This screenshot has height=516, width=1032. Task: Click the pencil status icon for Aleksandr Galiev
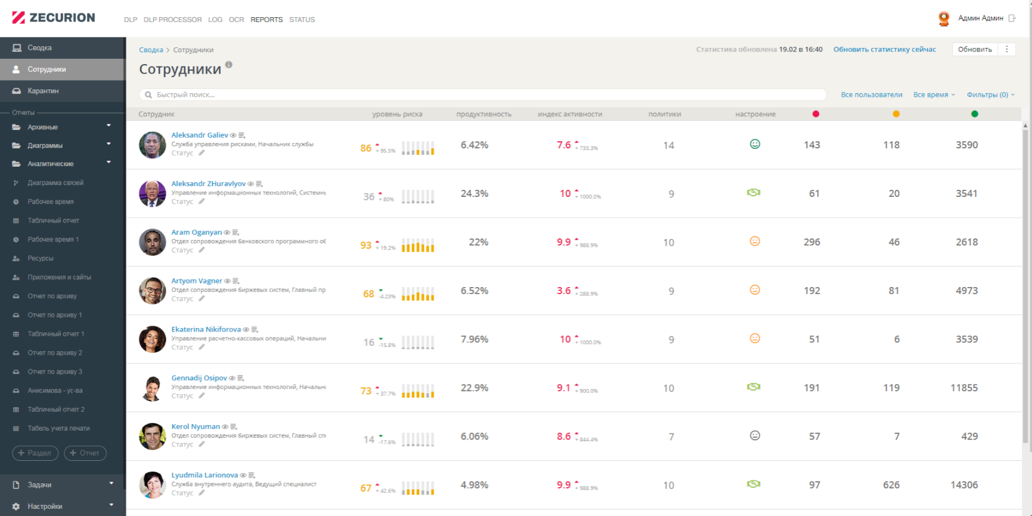tap(201, 153)
